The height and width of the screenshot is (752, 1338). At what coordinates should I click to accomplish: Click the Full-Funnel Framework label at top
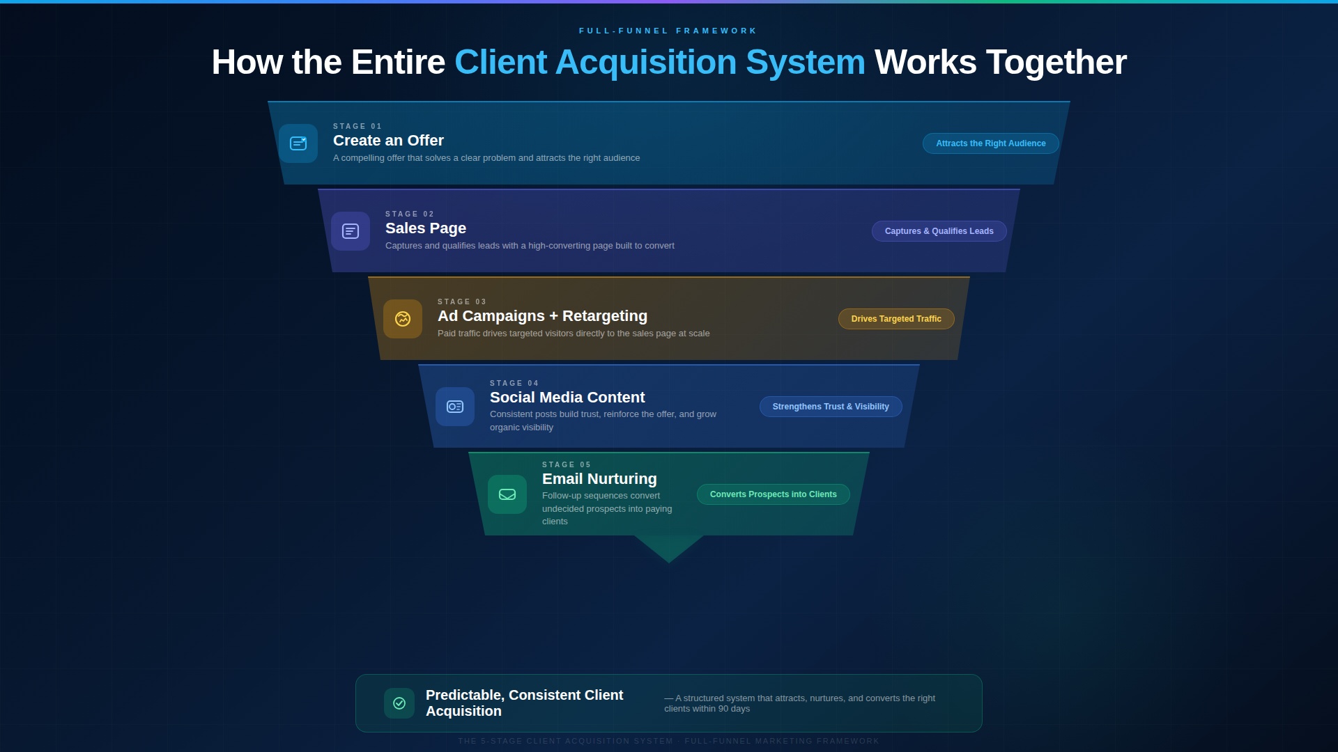(668, 31)
